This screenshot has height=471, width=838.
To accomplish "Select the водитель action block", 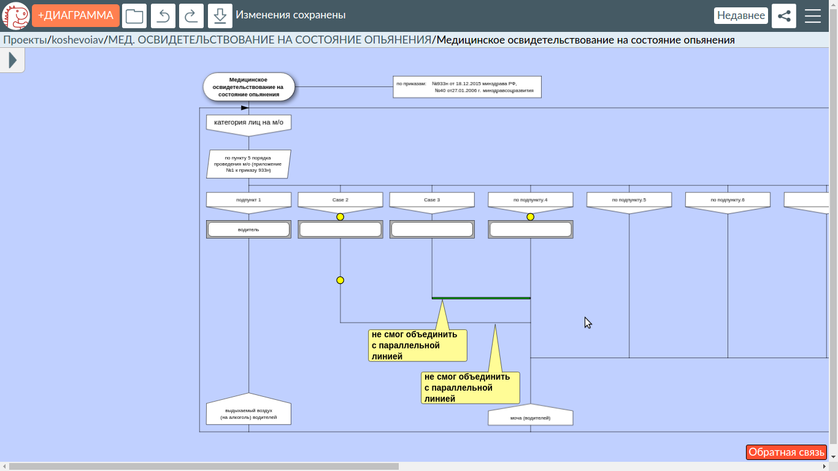I will click(248, 229).
